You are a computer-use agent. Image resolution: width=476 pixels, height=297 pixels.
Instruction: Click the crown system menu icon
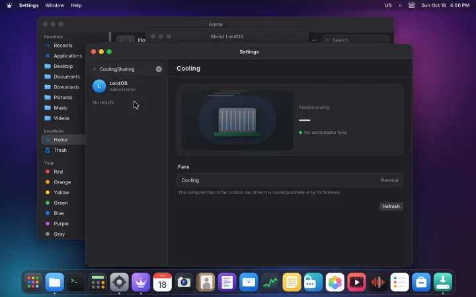click(9, 5)
